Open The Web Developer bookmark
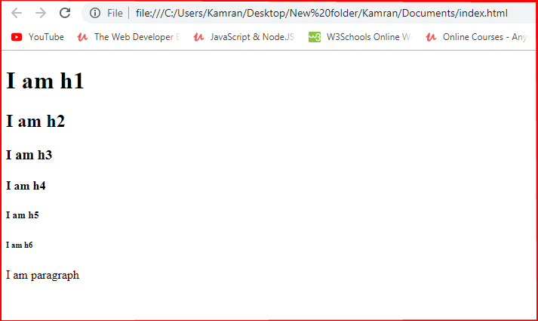The image size is (538, 321). (x=128, y=37)
